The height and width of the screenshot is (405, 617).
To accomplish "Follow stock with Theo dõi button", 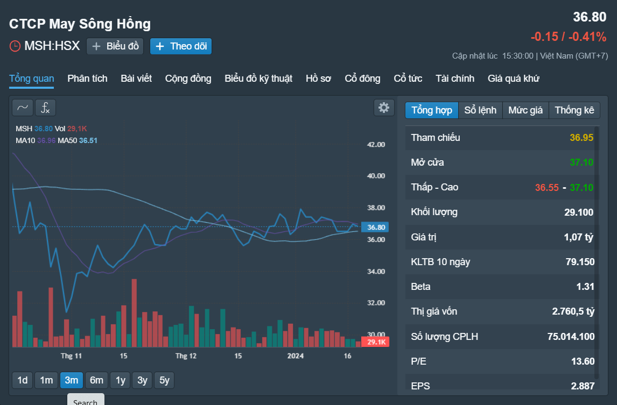I will (181, 46).
